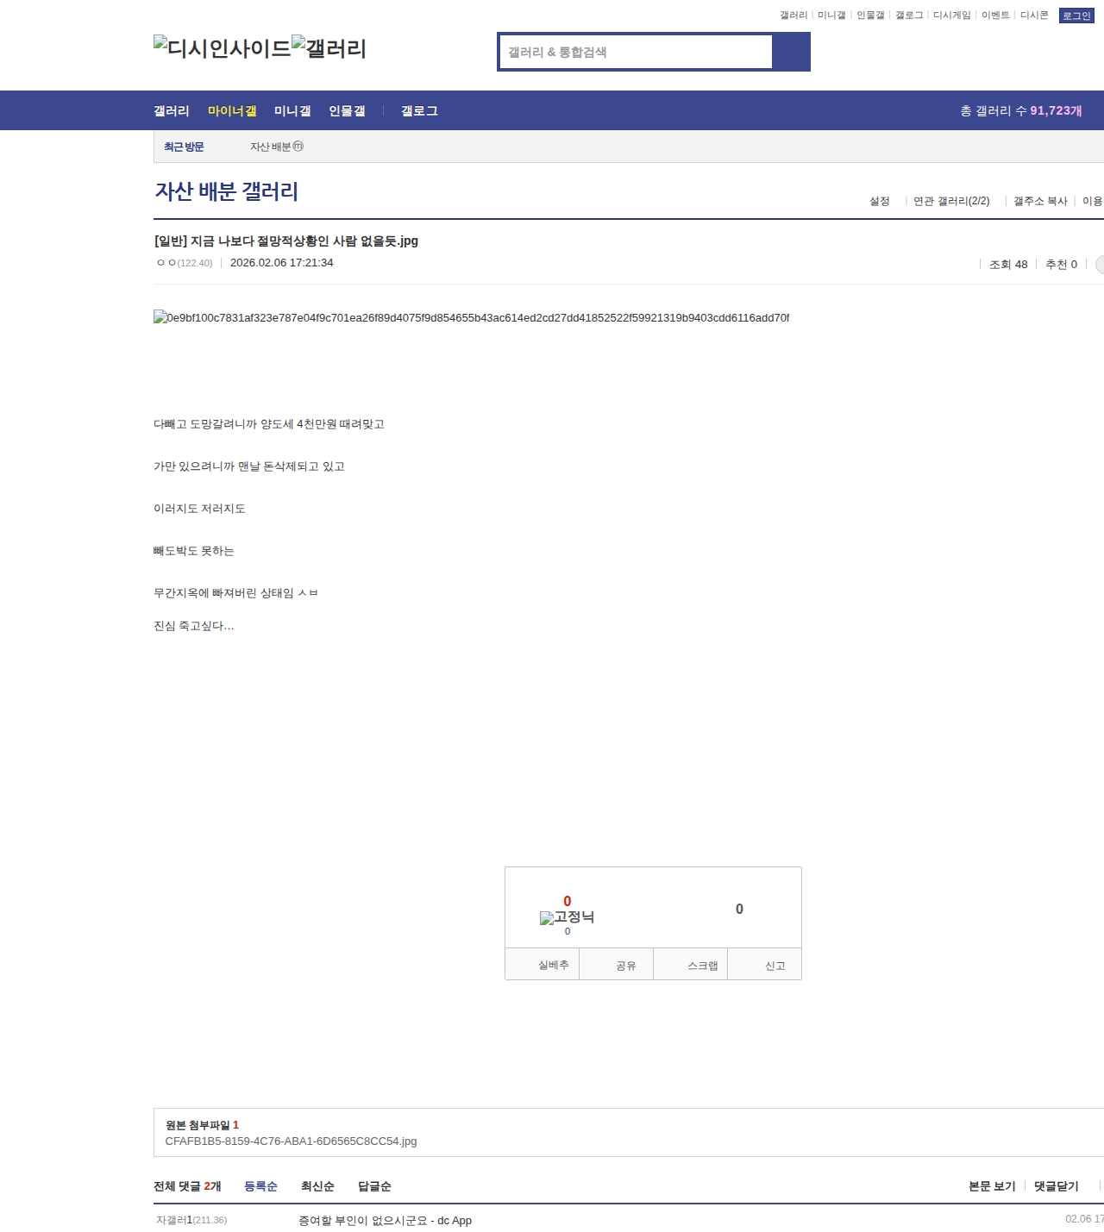Click the line 다빼고 도망갈려니까 양도세 4천만원 때려맞고
The width and height of the screenshot is (1104, 1232).
click(x=269, y=424)
